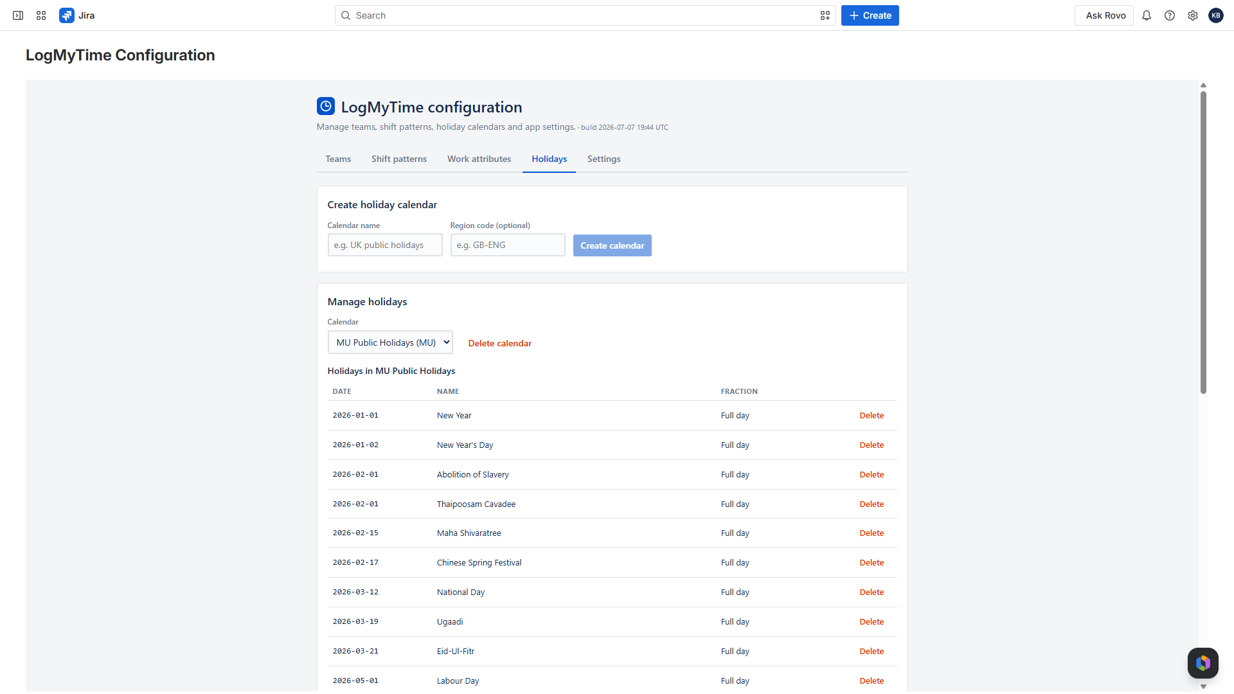1234x694 pixels.
Task: Click the vertical scrollbar thumb
Action: [1203, 242]
